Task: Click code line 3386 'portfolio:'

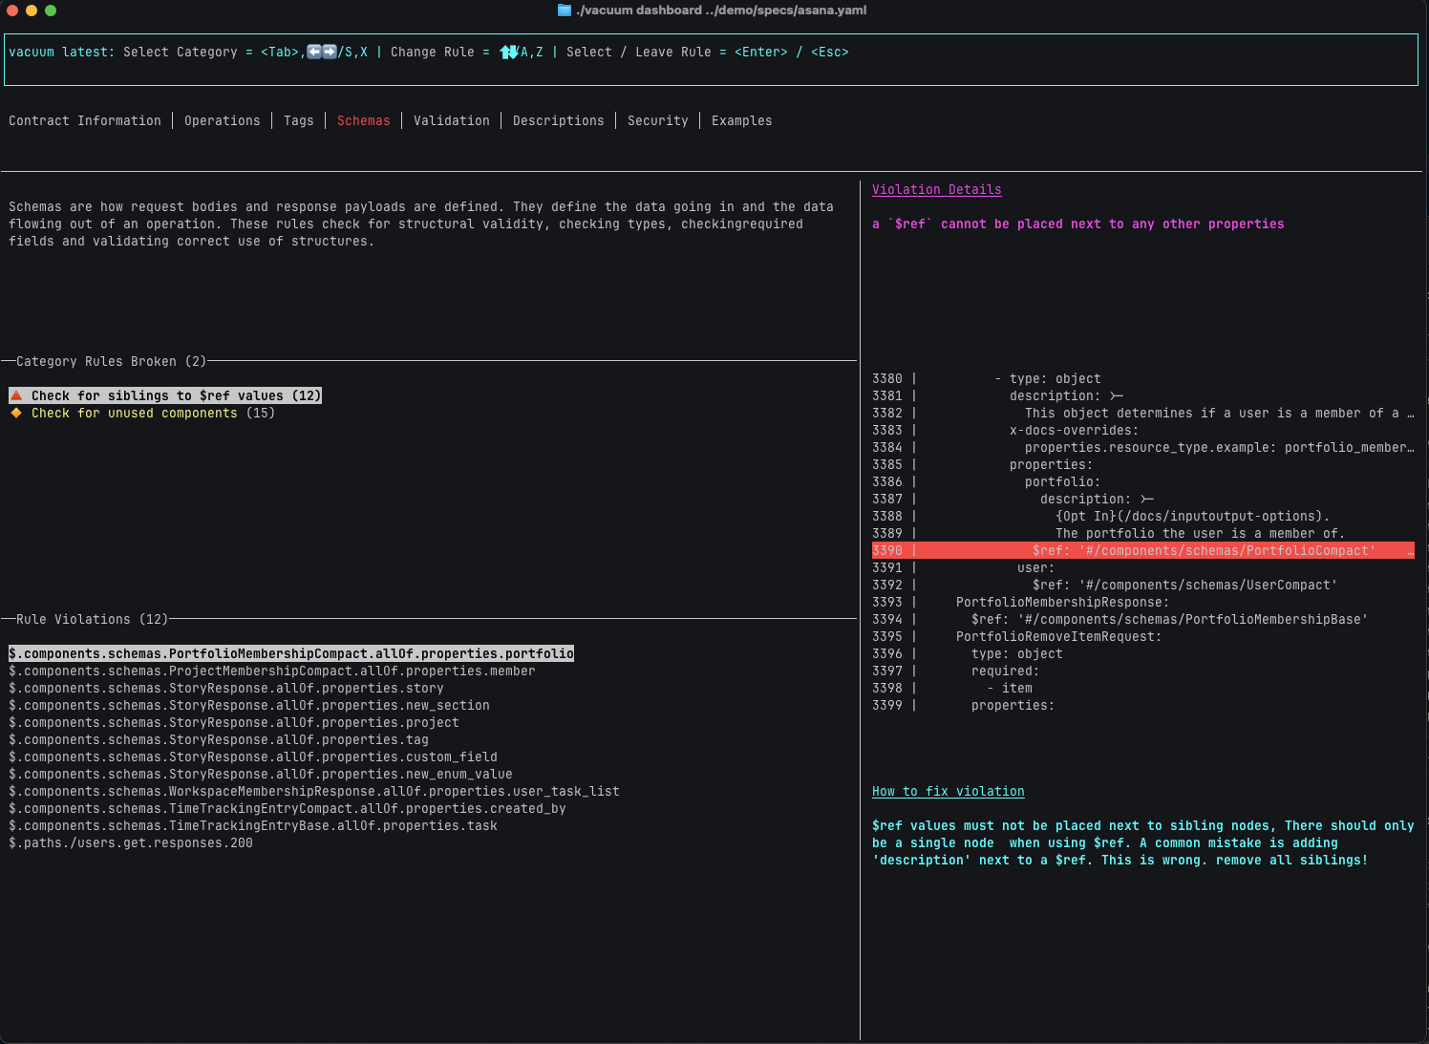Action: point(987,481)
